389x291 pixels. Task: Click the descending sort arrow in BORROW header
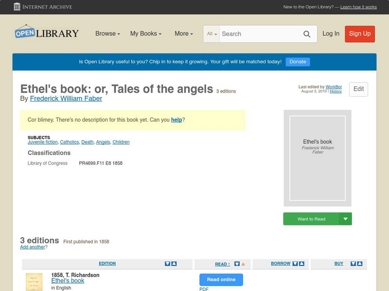[x=295, y=263]
